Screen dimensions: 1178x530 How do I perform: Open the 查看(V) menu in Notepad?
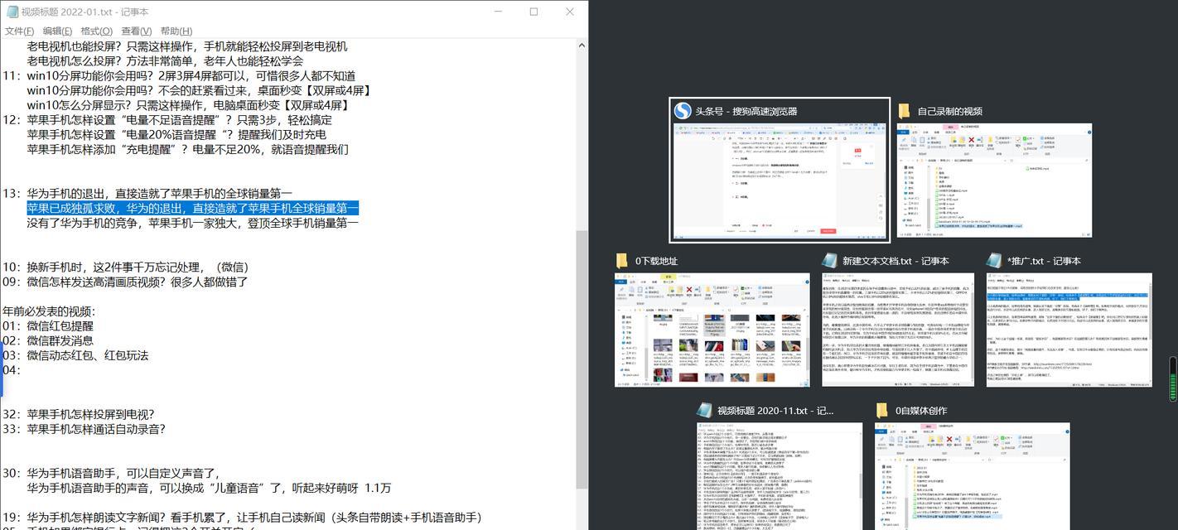pos(136,31)
